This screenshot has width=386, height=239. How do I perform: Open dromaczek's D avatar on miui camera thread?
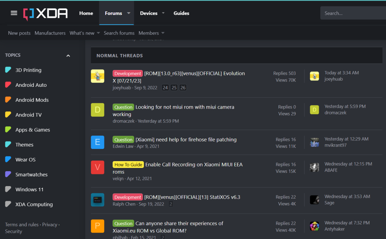[98, 110]
